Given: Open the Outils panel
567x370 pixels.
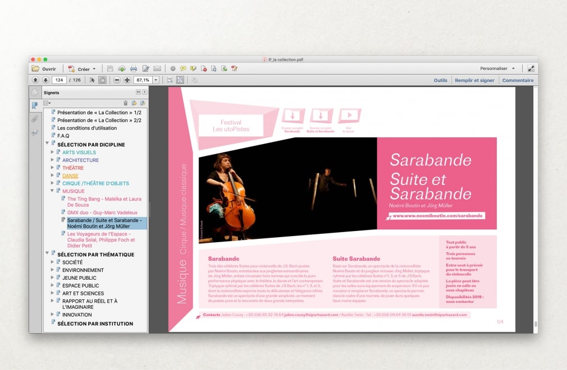Looking at the screenshot, I should [x=440, y=80].
